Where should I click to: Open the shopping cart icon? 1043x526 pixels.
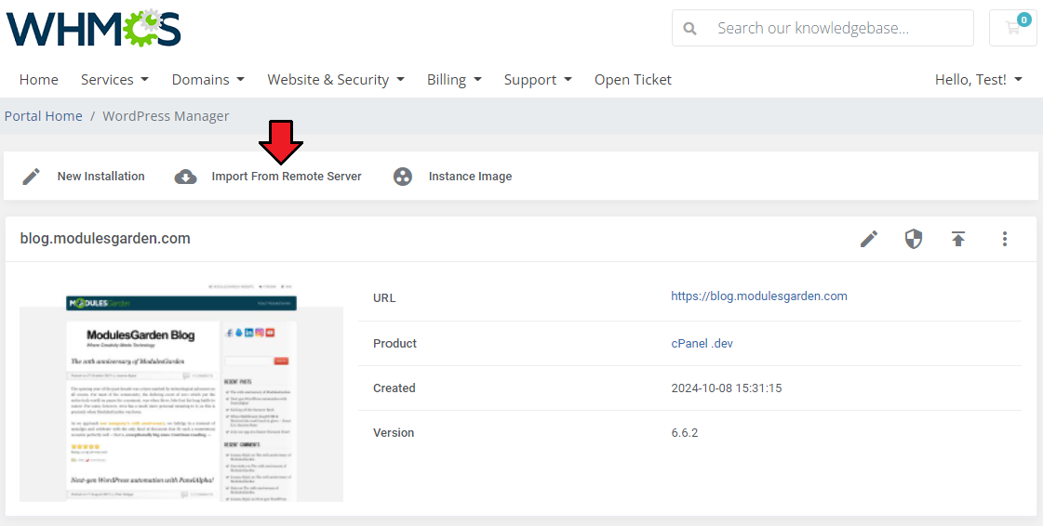pos(1013,28)
